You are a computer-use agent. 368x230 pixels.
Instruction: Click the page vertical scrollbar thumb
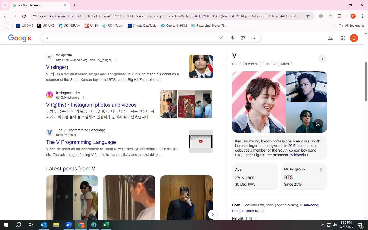[x=366, y=81]
